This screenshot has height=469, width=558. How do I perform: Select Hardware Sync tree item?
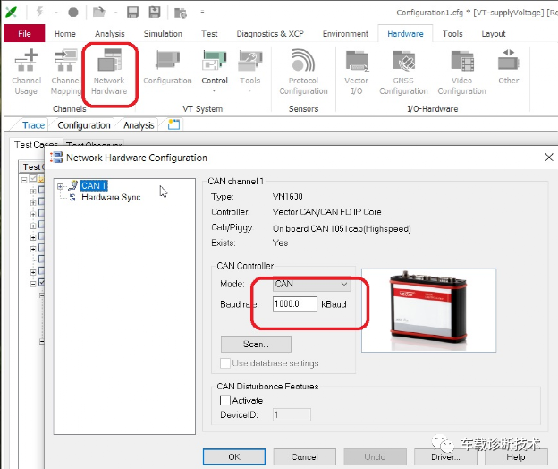[111, 197]
